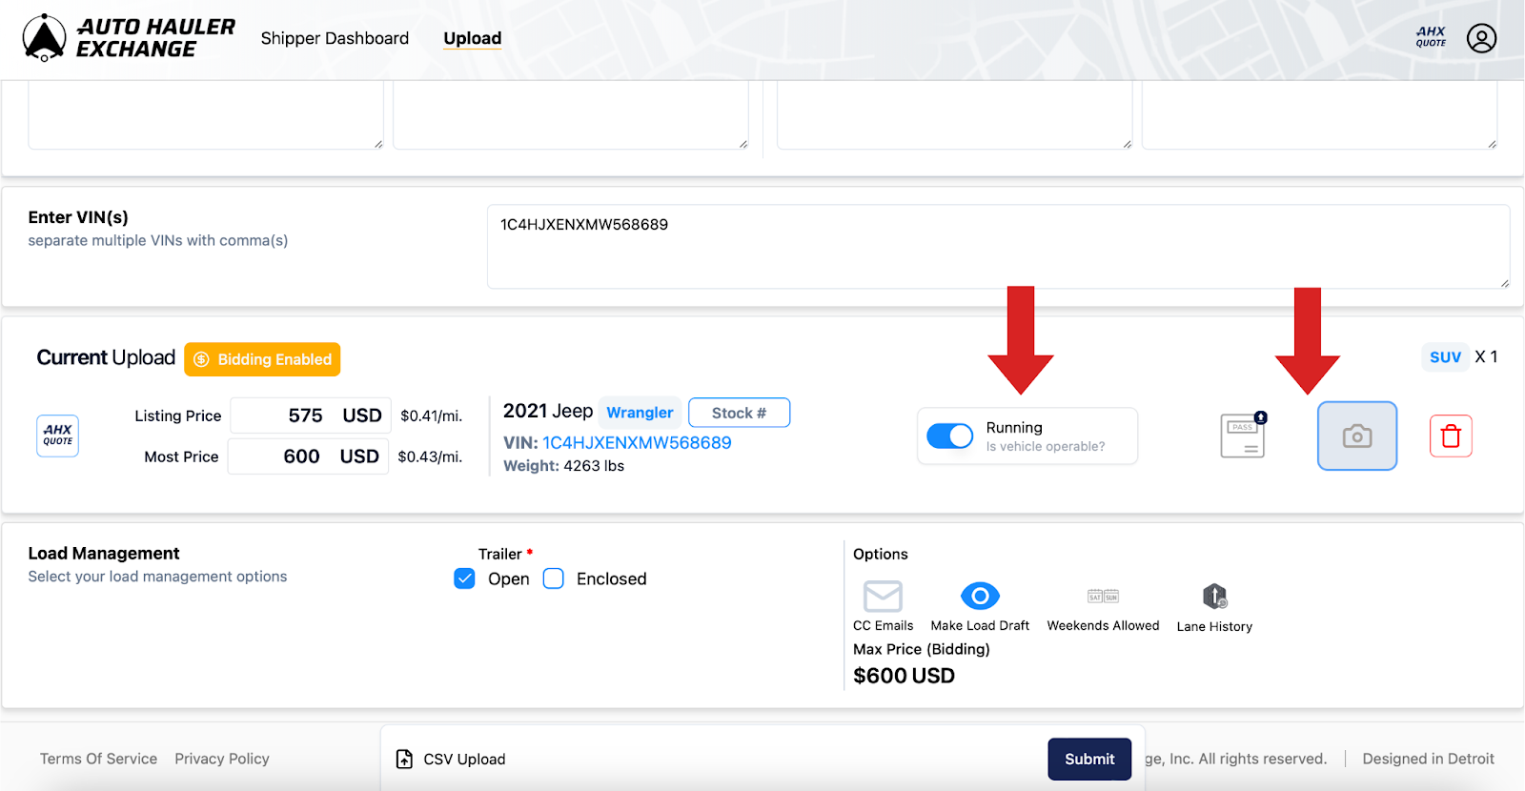Click the fourth empty text area at top
This screenshot has width=1525, height=791.
[1319, 114]
